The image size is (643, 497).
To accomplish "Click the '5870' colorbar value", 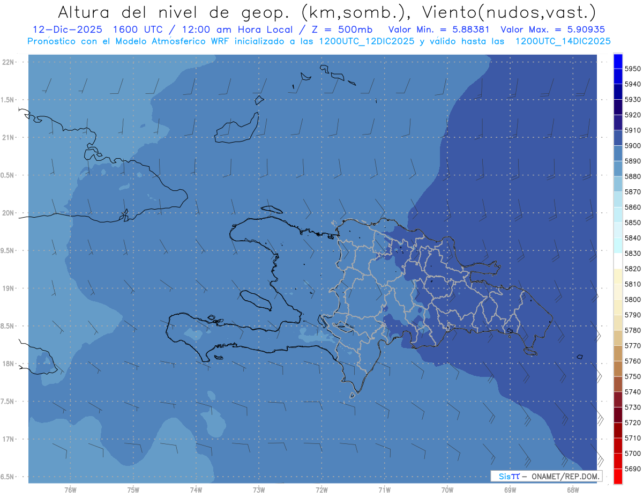I will pos(633,192).
